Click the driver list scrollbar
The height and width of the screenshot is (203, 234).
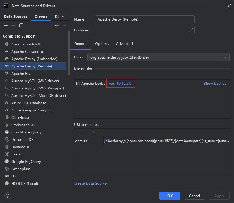pyautogui.click(x=69, y=53)
